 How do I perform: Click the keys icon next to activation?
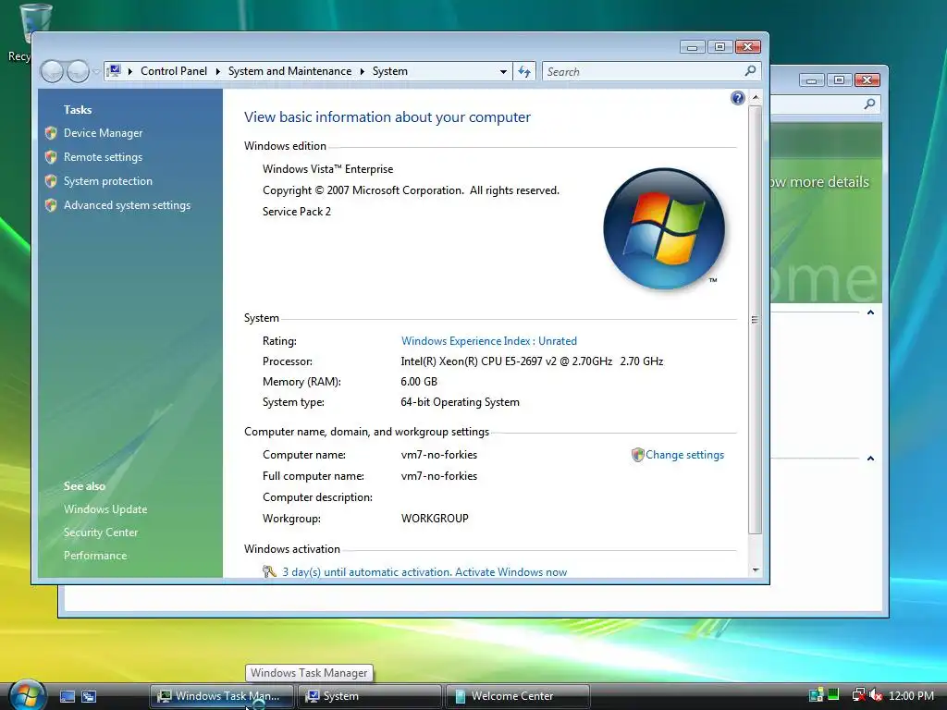[x=269, y=571]
